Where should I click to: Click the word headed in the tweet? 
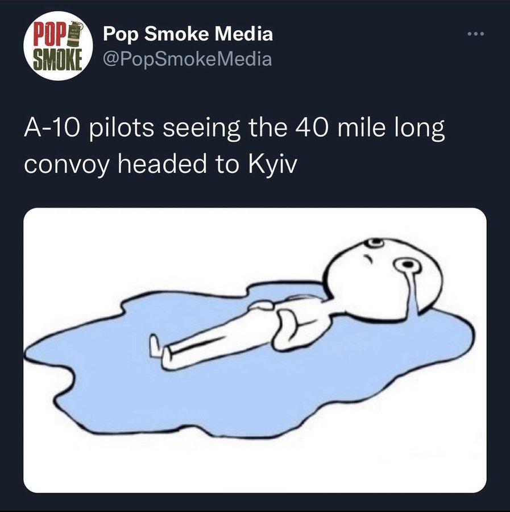[x=162, y=164]
